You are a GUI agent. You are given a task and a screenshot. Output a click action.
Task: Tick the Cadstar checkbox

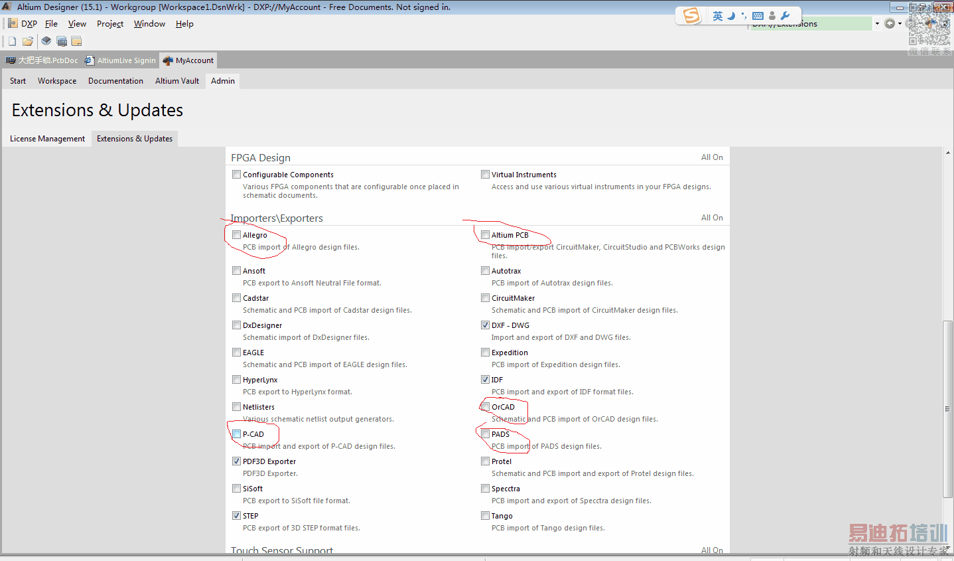pyautogui.click(x=236, y=298)
